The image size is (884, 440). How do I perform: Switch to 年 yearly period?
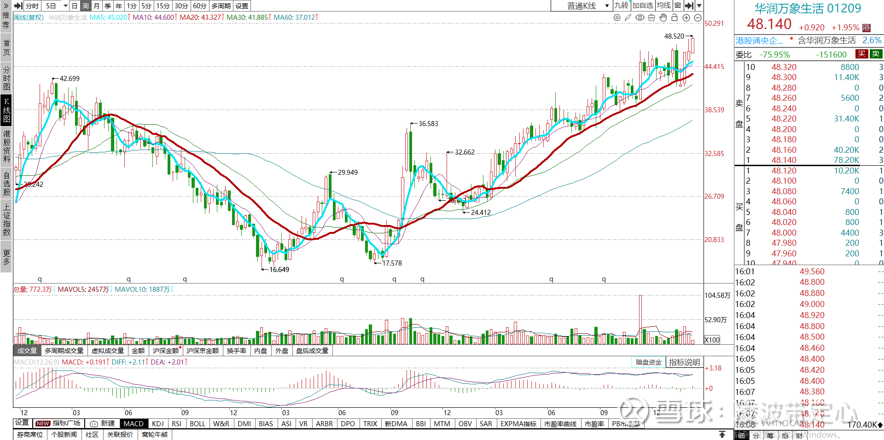coord(119,6)
